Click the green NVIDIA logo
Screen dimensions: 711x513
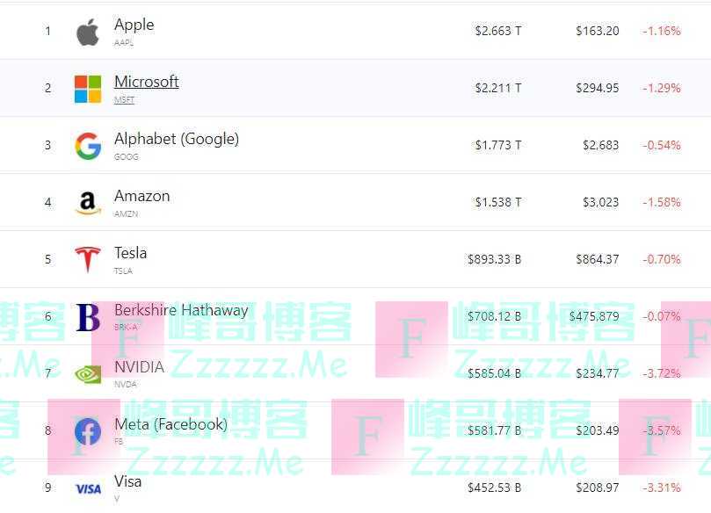[x=88, y=374]
